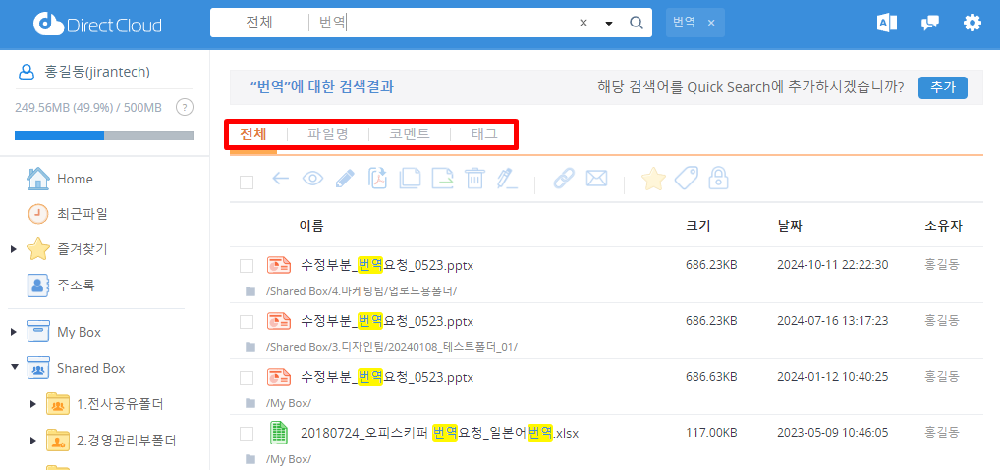The width and height of the screenshot is (1000, 470).
Task: Click the storage usage progress bar
Action: point(104,135)
